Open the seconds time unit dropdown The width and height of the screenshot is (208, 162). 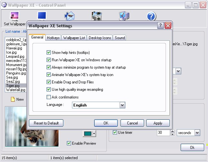click(x=197, y=133)
